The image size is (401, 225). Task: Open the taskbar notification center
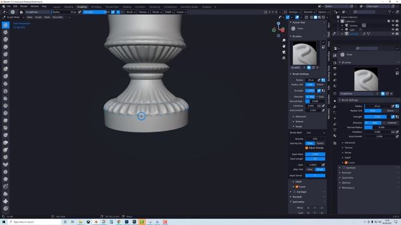tap(395, 222)
